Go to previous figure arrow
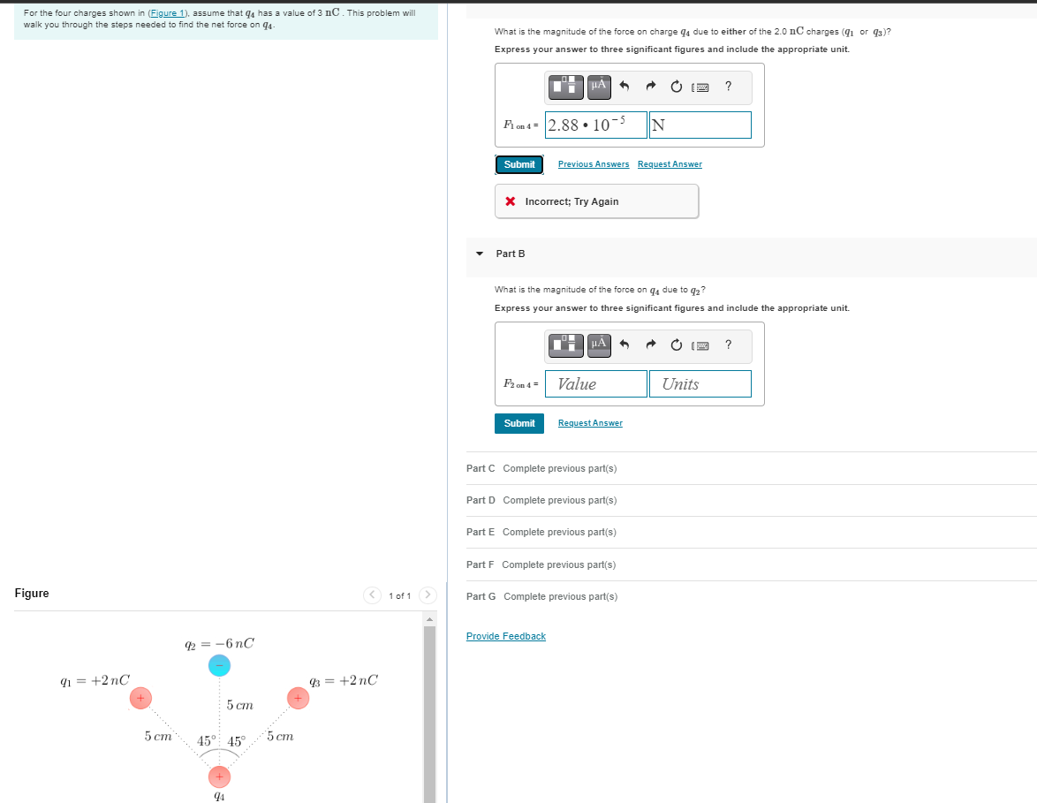 pos(373,595)
